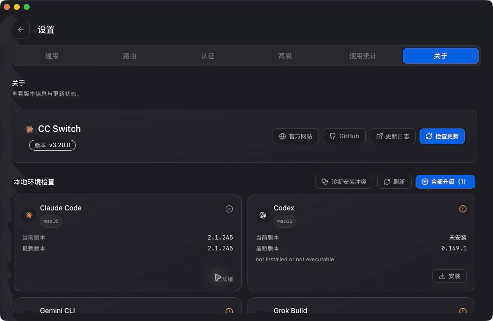Open the GitHub link button

344,136
